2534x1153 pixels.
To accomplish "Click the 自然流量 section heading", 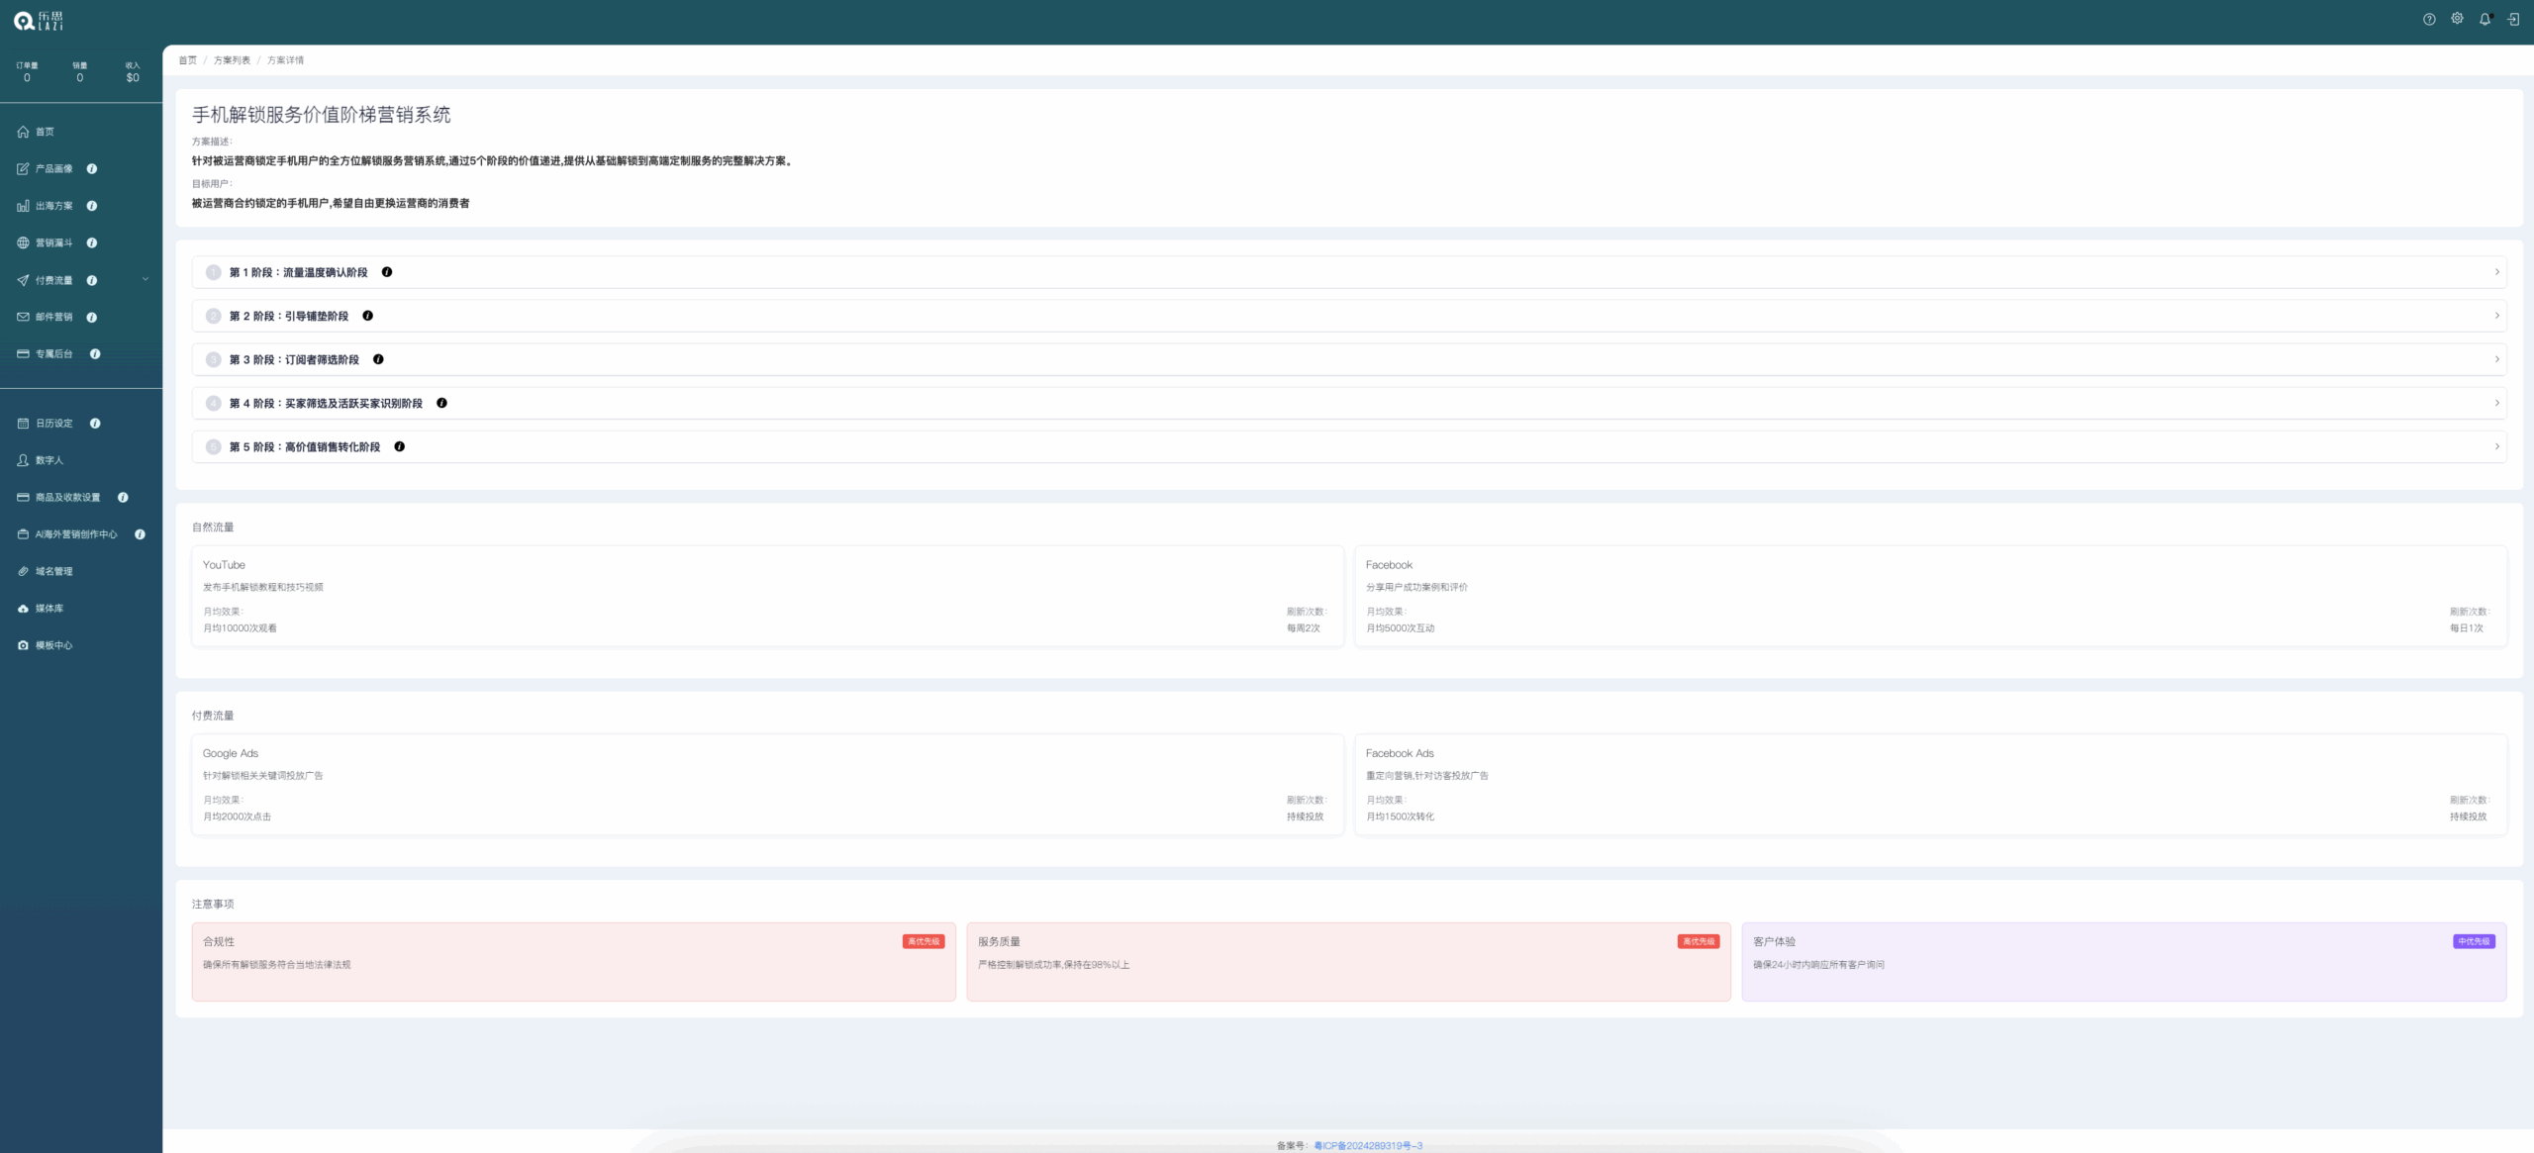I will [213, 528].
